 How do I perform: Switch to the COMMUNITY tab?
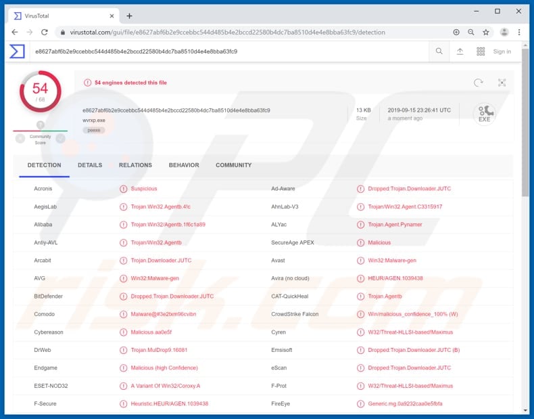pos(234,165)
